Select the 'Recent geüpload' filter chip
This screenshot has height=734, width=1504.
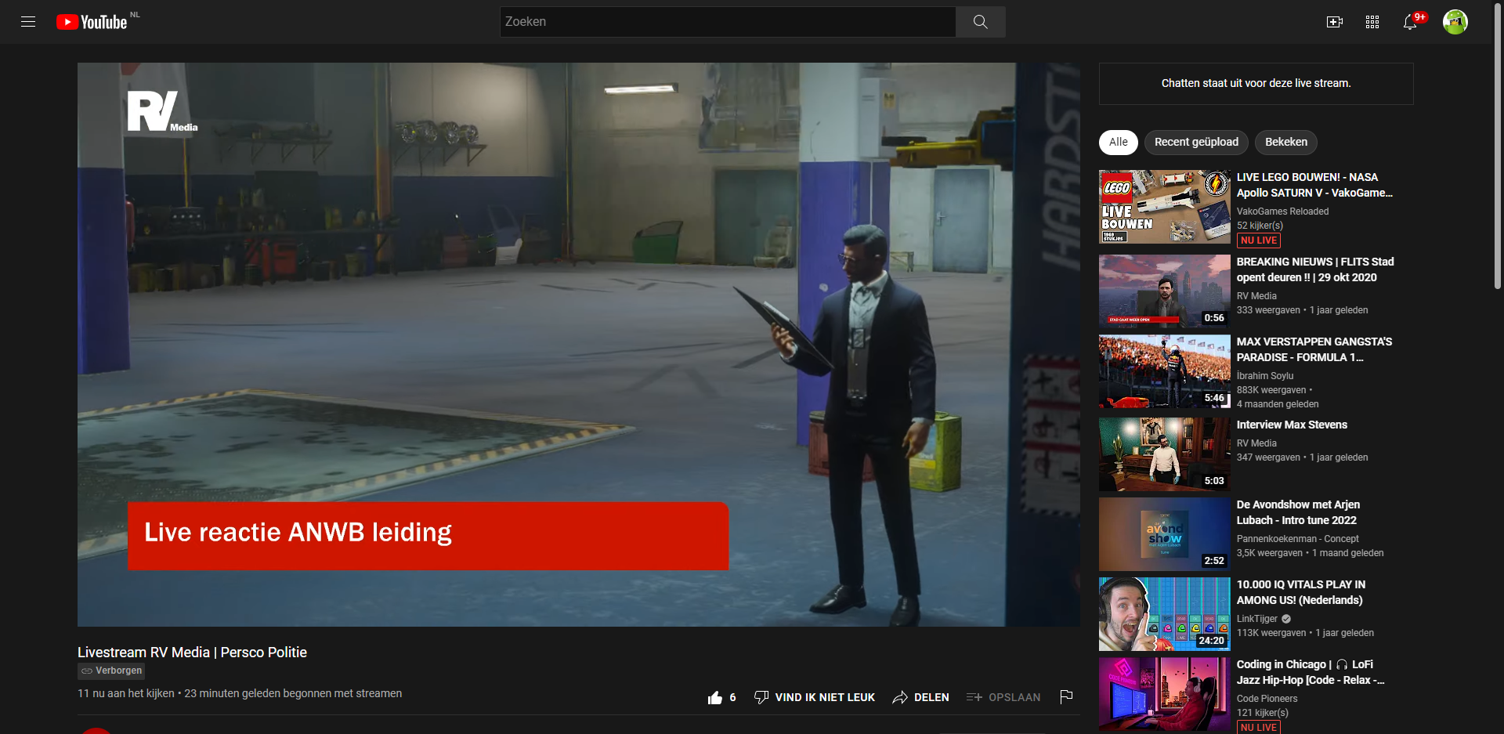1196,142
